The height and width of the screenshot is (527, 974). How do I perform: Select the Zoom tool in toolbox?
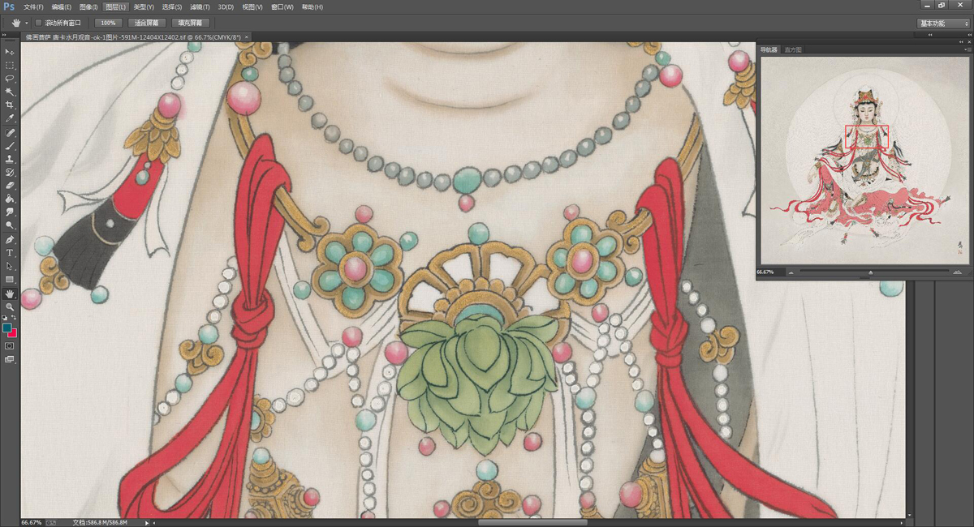tap(10, 306)
